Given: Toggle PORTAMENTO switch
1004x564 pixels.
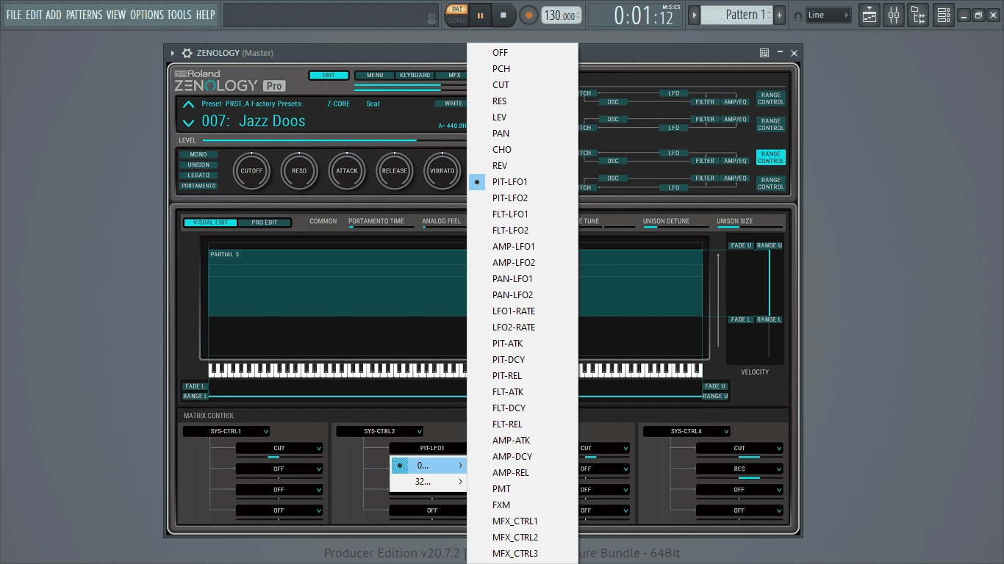Looking at the screenshot, I should [198, 186].
